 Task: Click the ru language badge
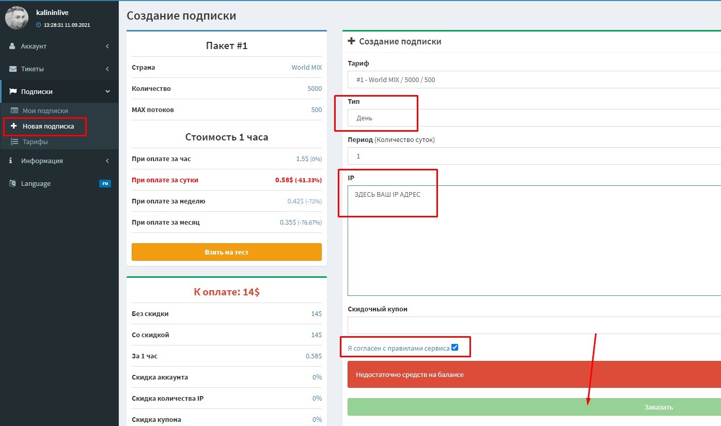pos(105,183)
